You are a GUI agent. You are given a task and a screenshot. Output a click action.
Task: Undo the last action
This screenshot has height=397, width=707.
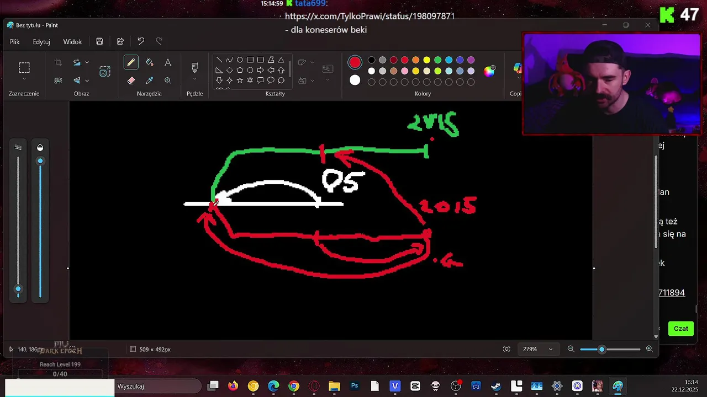[x=141, y=41]
